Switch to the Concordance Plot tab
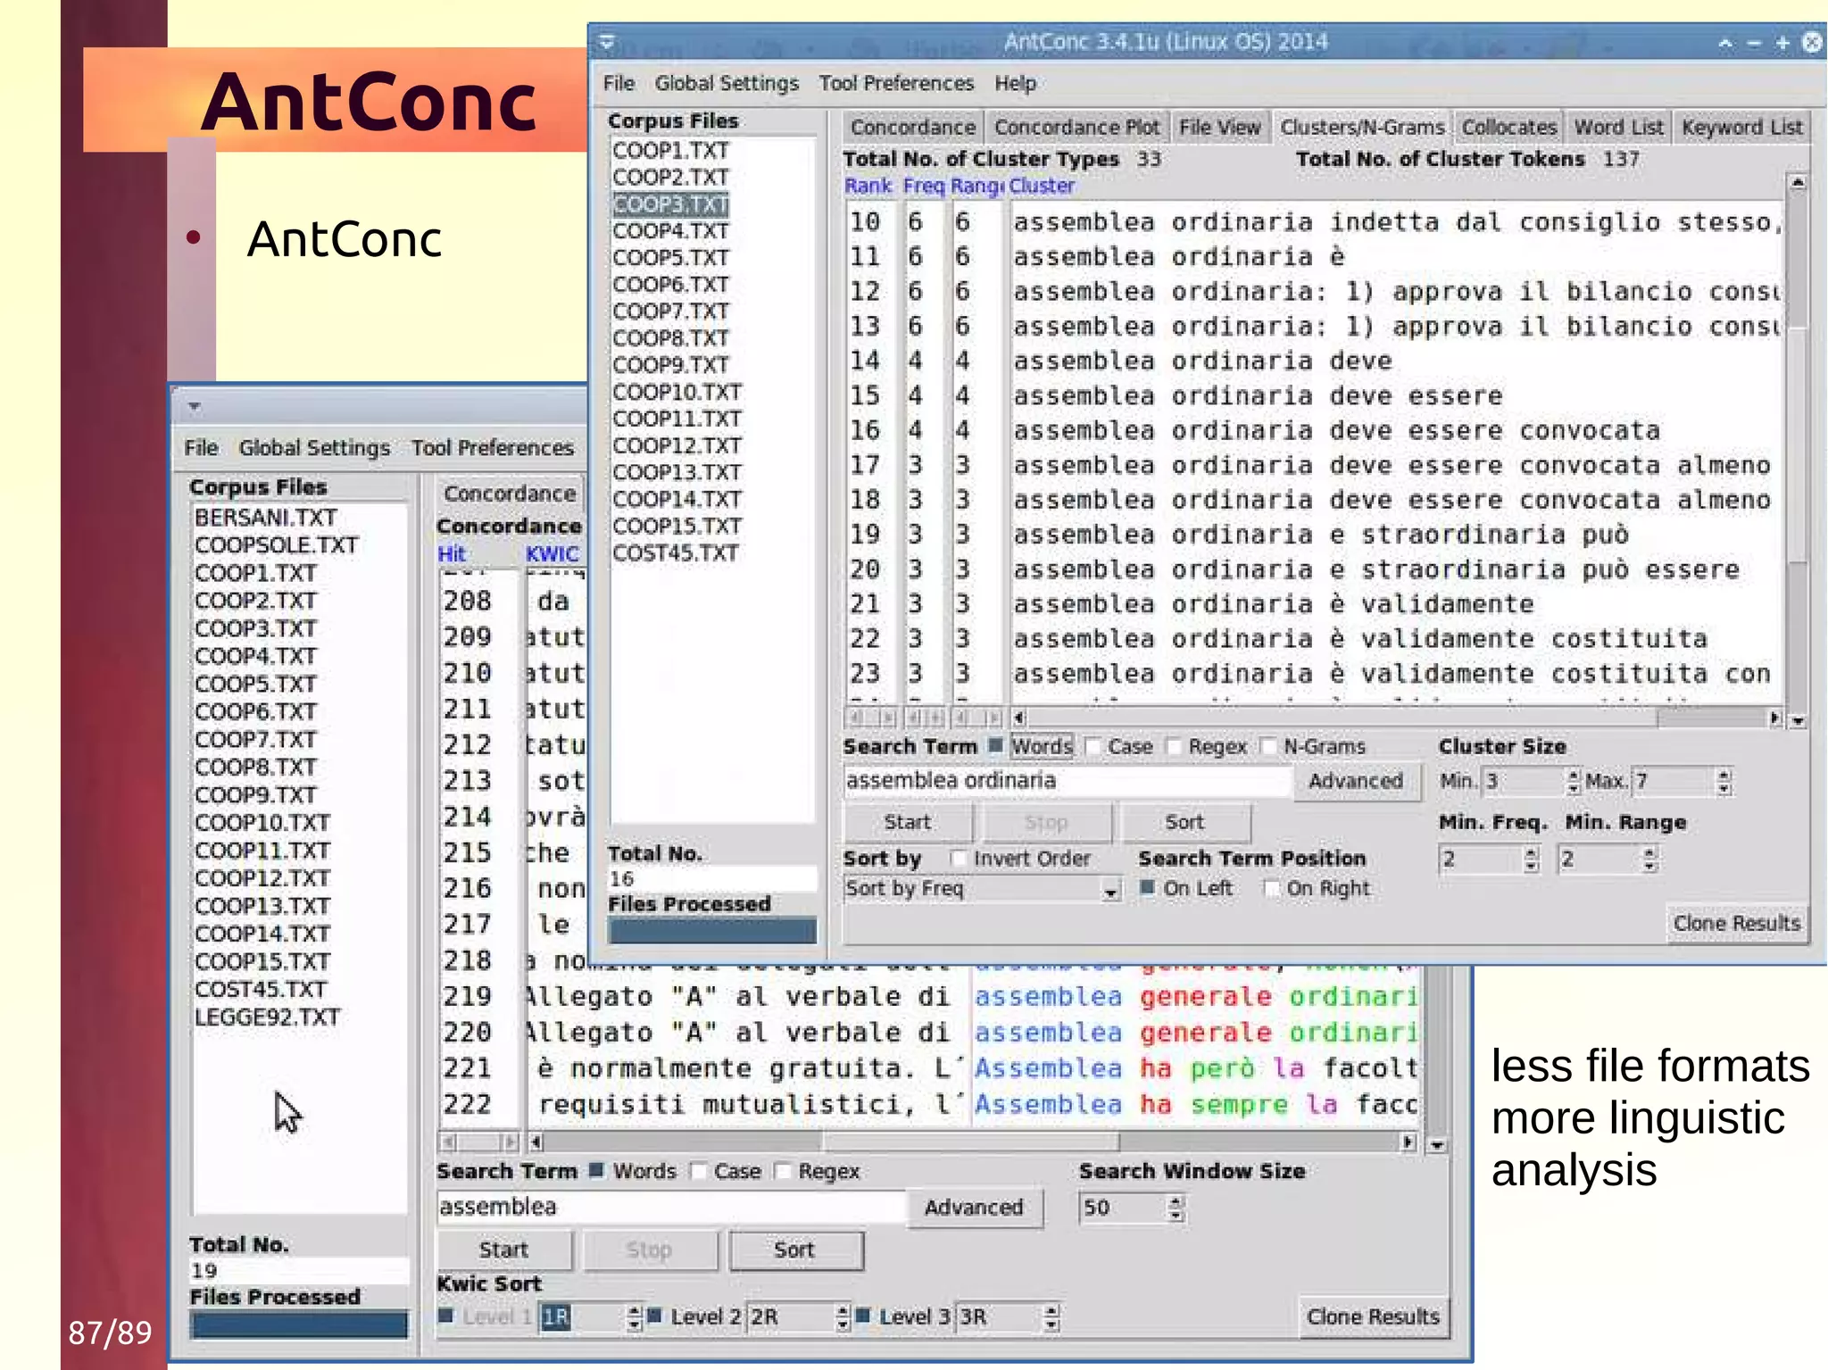The height and width of the screenshot is (1370, 1828). point(1076,128)
